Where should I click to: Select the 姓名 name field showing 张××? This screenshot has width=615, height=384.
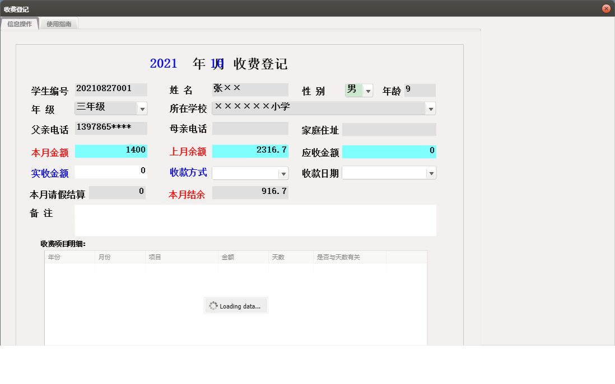250,89
